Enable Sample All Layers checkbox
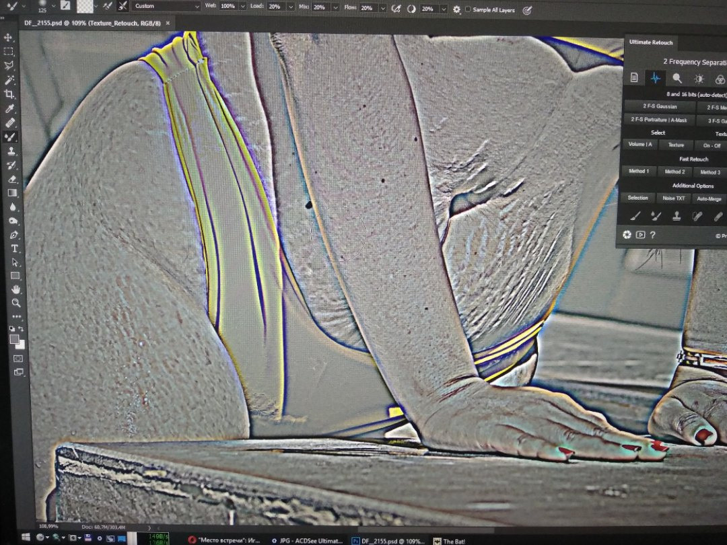The width and height of the screenshot is (727, 545). [x=469, y=9]
